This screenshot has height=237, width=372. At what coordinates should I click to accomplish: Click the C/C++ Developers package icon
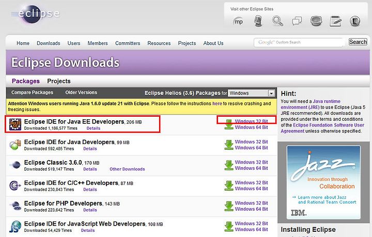point(15,185)
